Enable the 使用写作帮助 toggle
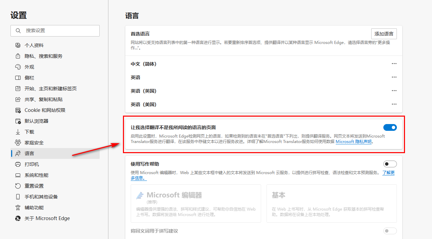Viewport: 432px width, 239px height. point(390,164)
